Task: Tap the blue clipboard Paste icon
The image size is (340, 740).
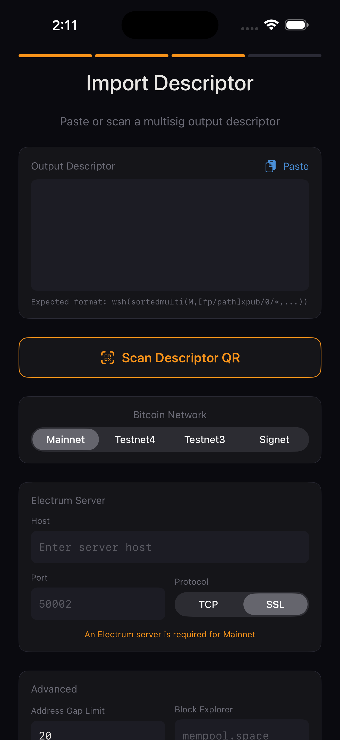Action: pos(270,166)
